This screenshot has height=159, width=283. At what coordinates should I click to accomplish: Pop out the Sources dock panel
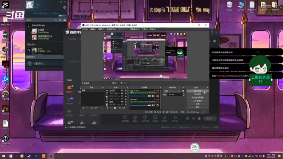127,87
